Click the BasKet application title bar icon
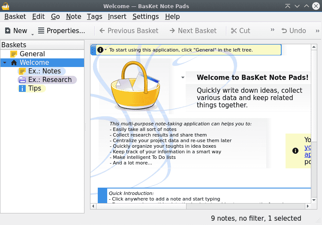This screenshot has height=225, width=322. [x=5, y=6]
